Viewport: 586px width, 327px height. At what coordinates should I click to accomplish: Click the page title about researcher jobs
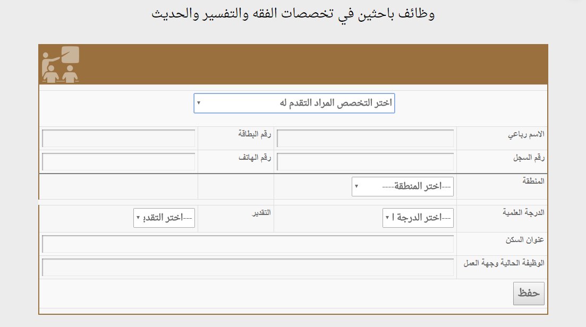coord(293,14)
